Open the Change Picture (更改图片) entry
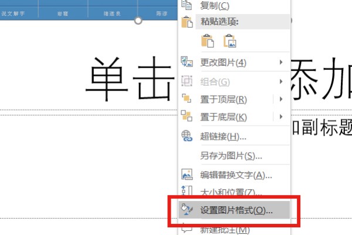This screenshot has width=352, height=235. [x=233, y=62]
